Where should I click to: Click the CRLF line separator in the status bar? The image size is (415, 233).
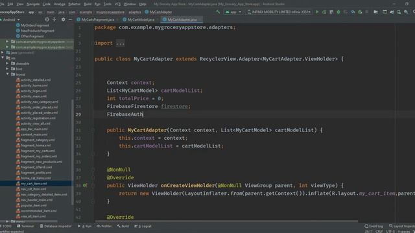(x=379, y=232)
